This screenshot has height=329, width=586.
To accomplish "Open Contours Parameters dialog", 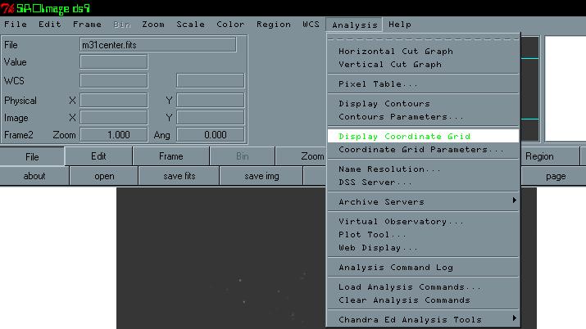I will pyautogui.click(x=424, y=116).
